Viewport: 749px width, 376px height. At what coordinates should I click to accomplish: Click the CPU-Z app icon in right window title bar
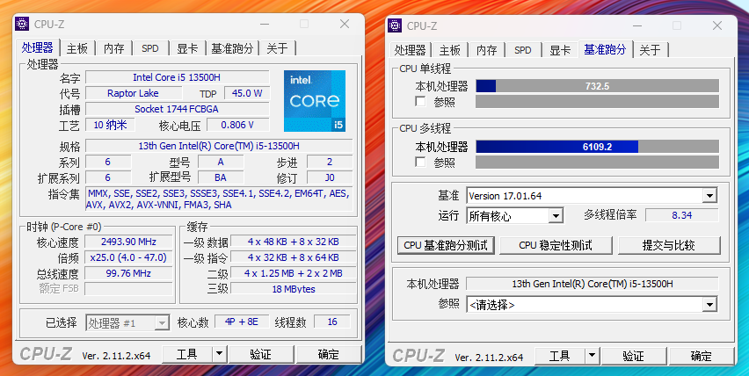pyautogui.click(x=395, y=25)
